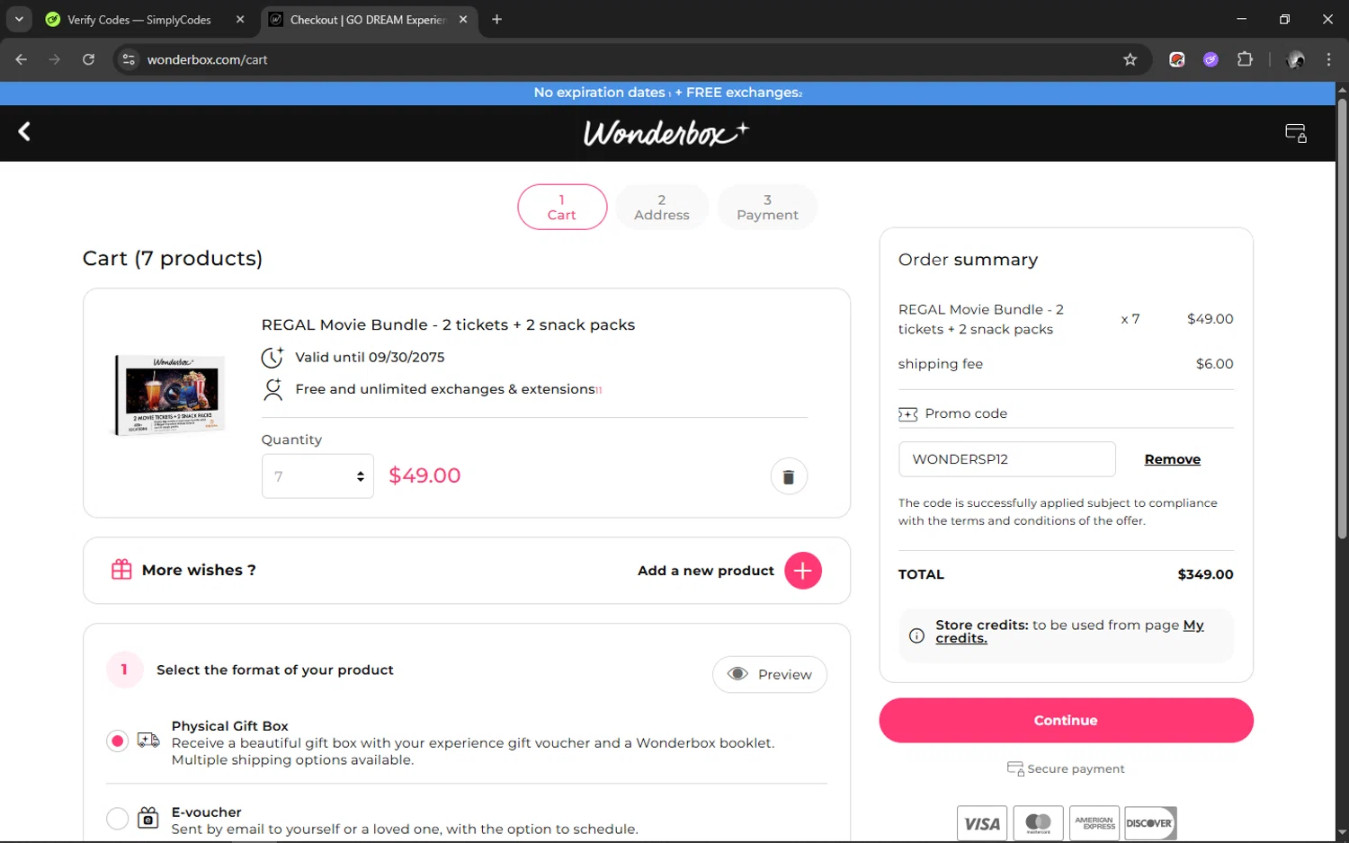
Task: Click the info icon beside Store credits
Action: pos(916,636)
